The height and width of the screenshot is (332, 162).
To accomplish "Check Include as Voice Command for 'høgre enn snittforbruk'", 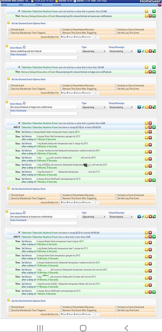I will (117, 195).
